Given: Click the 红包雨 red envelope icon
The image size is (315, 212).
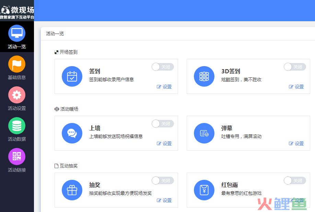Looking at the screenshot, I should (204, 190).
